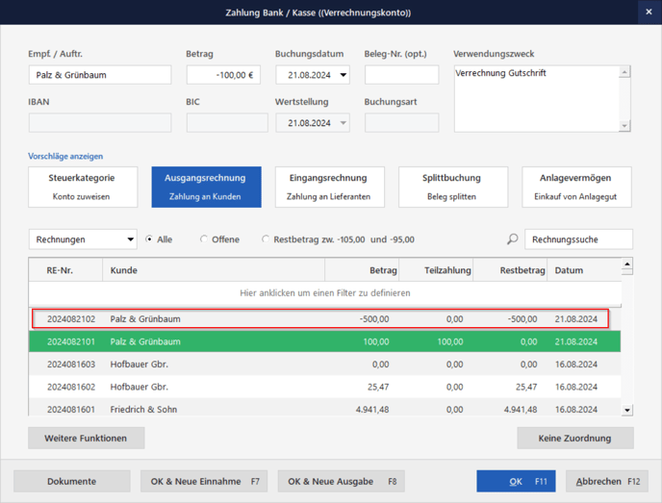Sort by the Datum column header
Screen dimensions: 662x503
tap(584, 270)
